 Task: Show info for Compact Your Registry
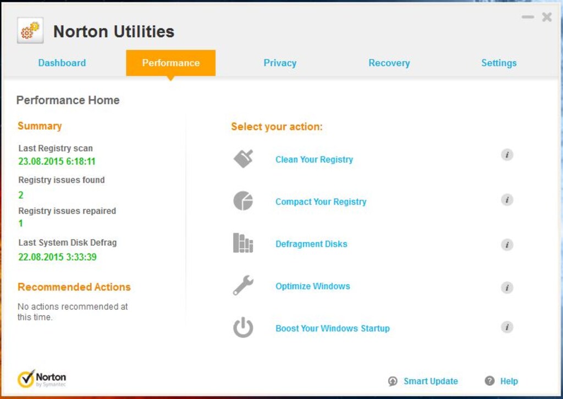(507, 200)
